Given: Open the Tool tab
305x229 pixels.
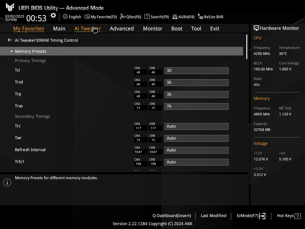Looking at the screenshot, I should pos(196,29).
